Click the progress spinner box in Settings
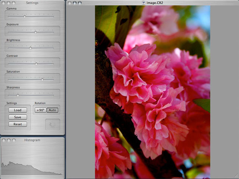Viewport: 239px width, 179px height. coord(53,125)
